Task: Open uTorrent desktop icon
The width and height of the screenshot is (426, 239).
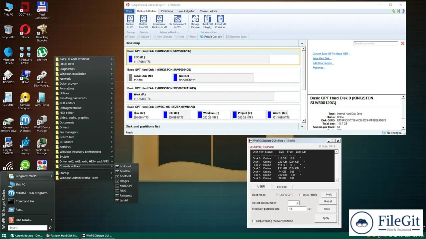Action: (x=42, y=54)
